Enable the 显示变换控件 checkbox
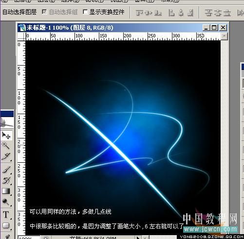This screenshot has height=239, width=244. click(85, 12)
